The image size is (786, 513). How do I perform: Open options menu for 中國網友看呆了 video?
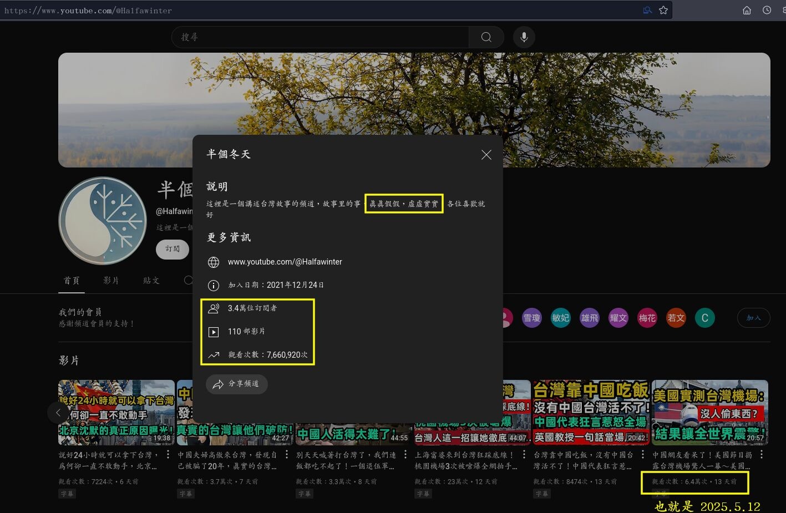762,455
